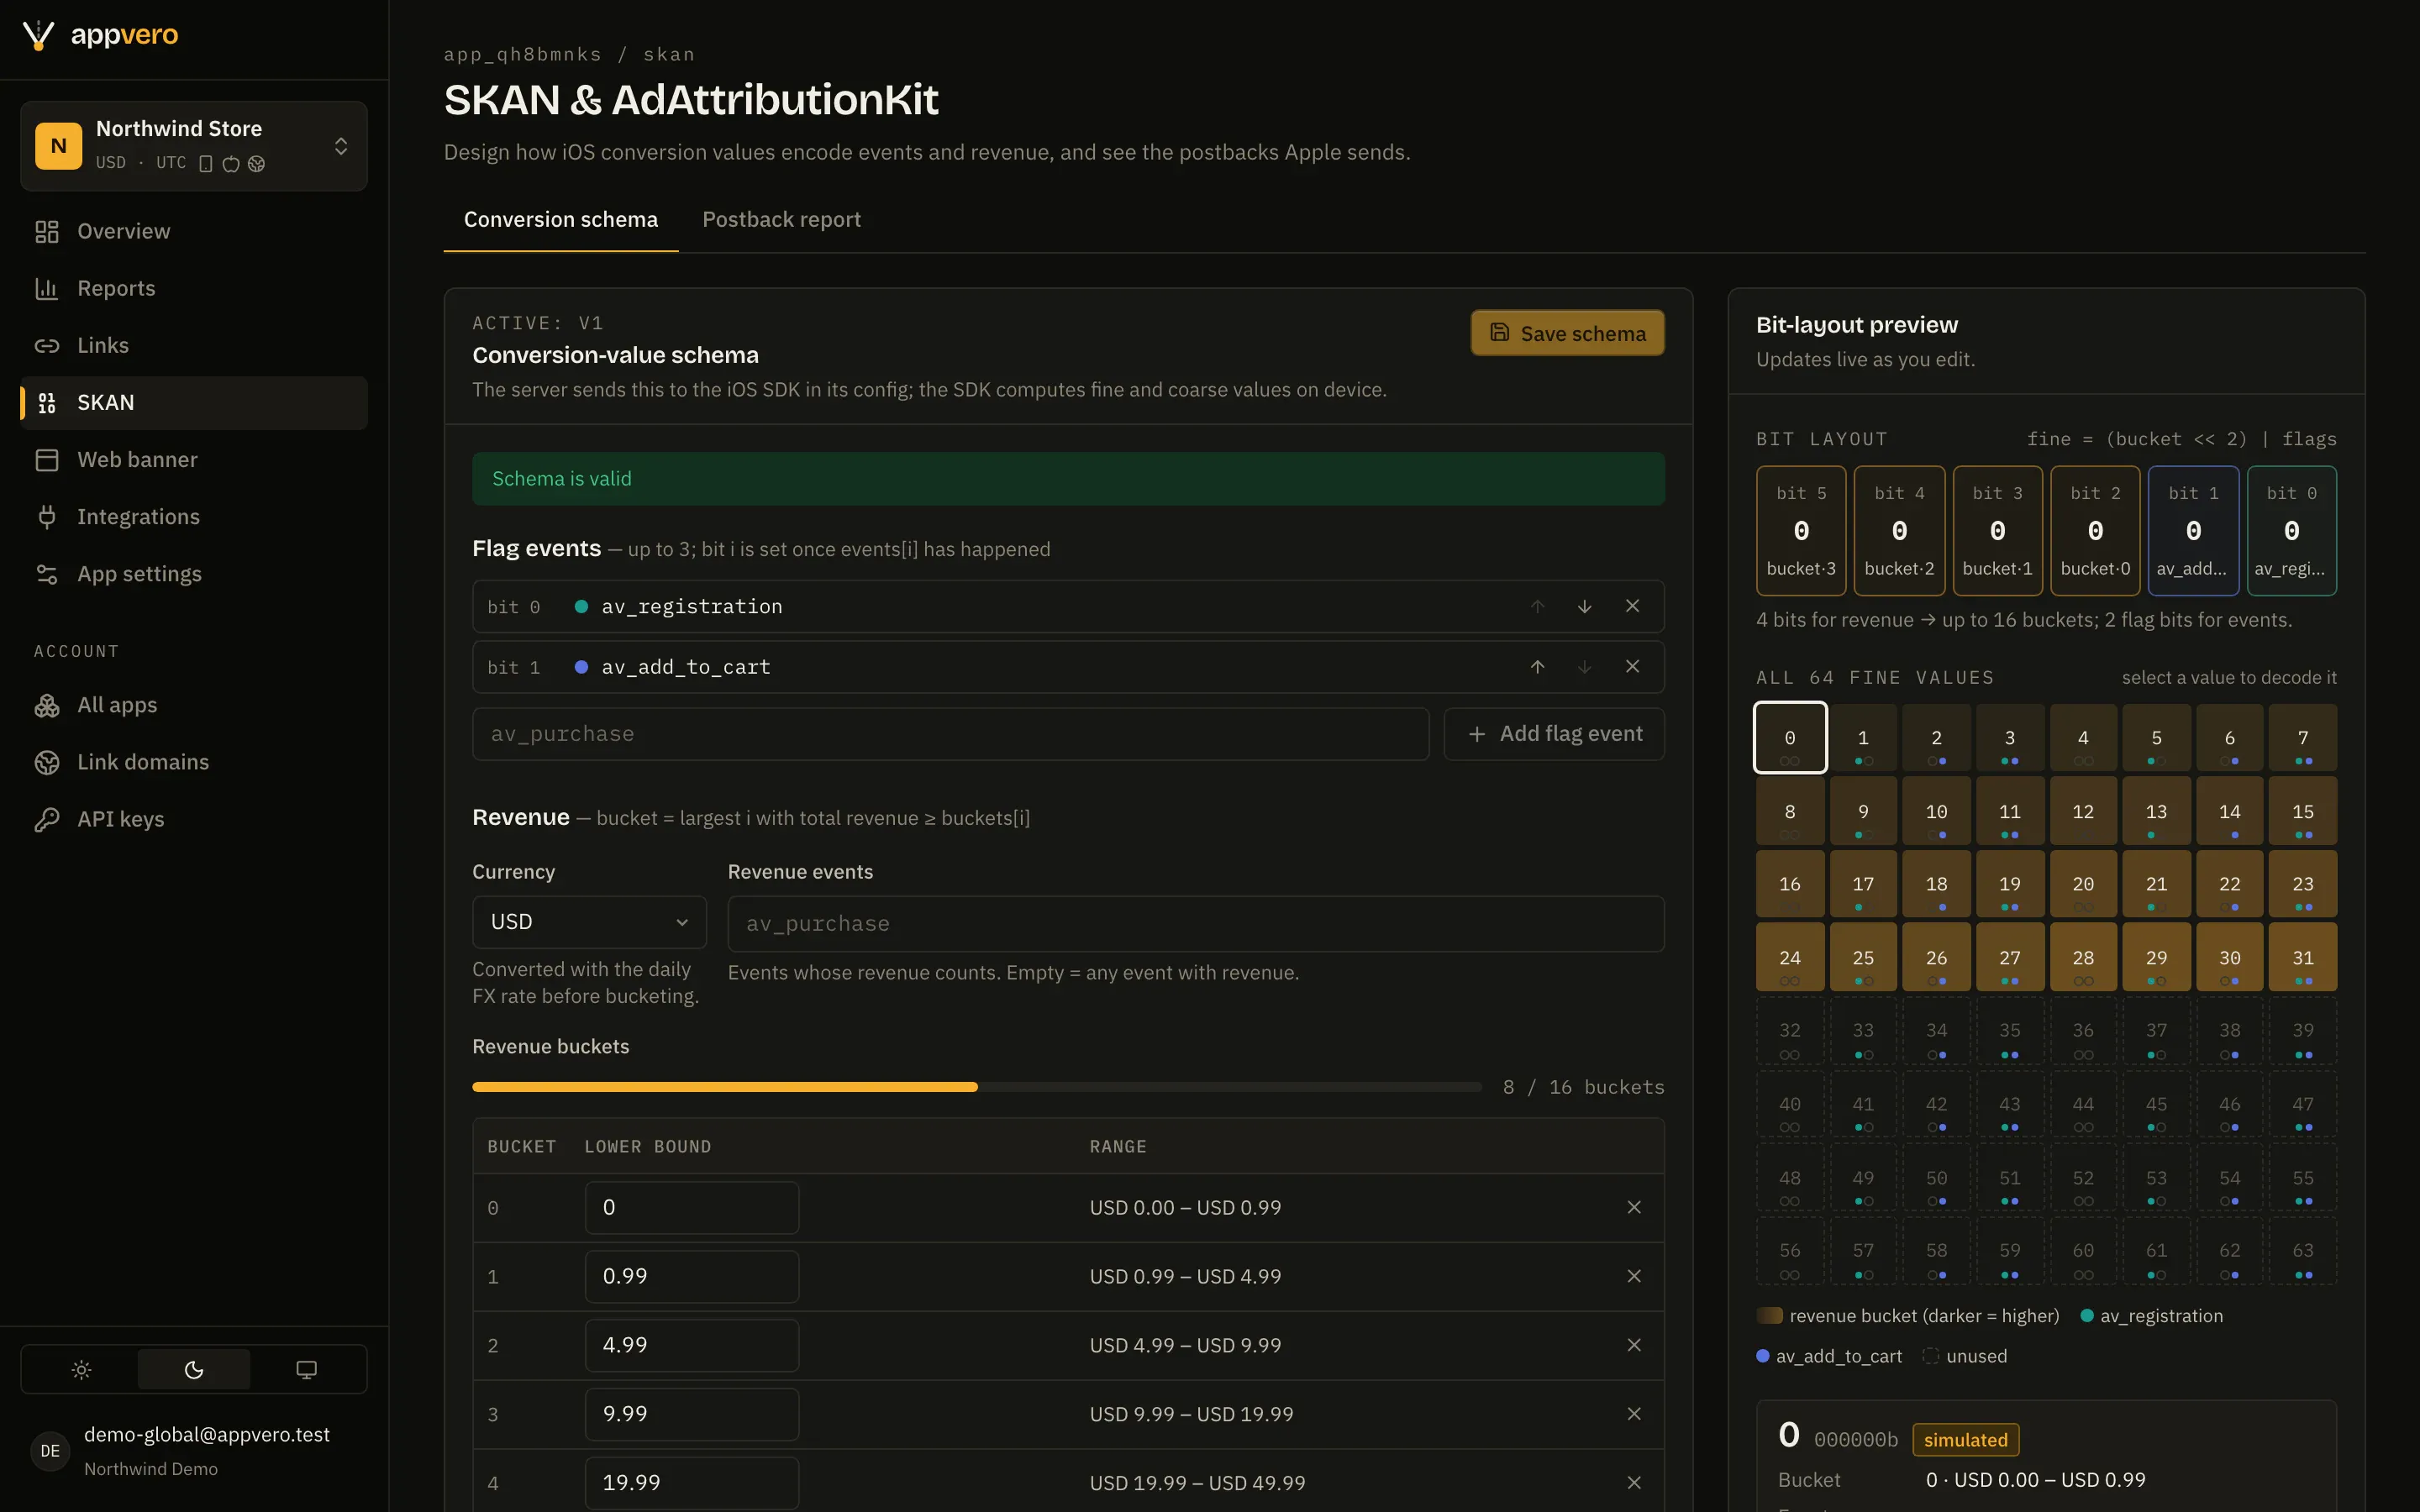This screenshot has width=2420, height=1512.
Task: Edit the 9.99 lower bound field
Action: tap(691, 1414)
